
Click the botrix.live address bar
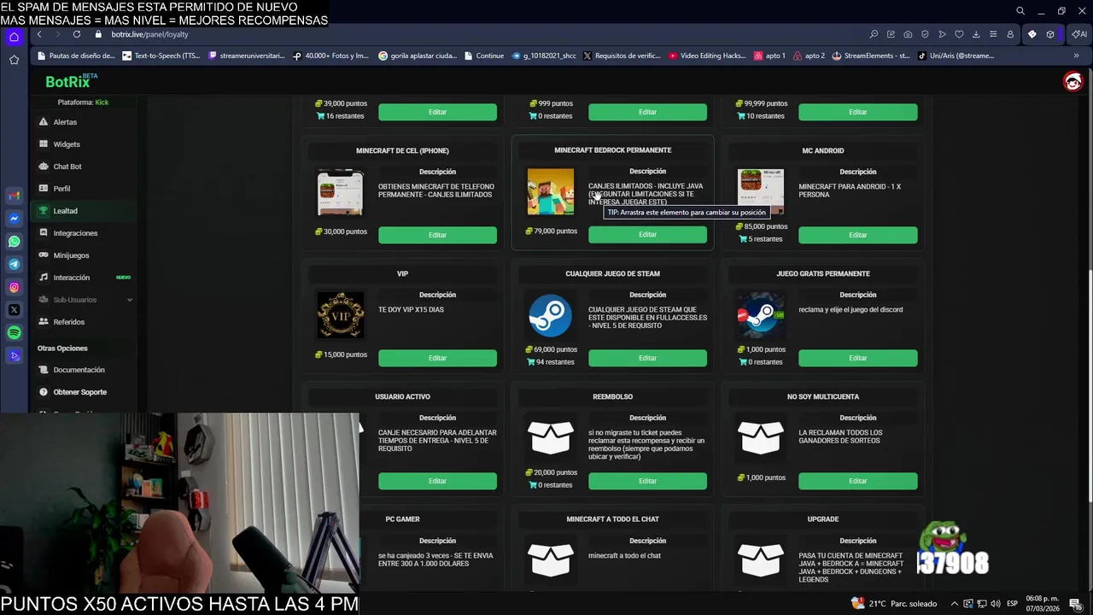[x=149, y=34]
